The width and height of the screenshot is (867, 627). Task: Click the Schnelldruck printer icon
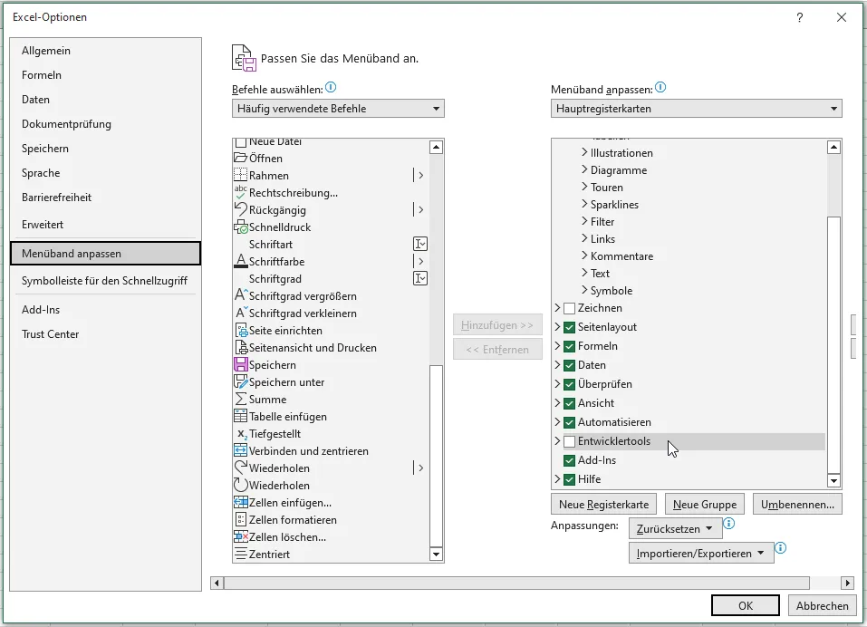241,227
